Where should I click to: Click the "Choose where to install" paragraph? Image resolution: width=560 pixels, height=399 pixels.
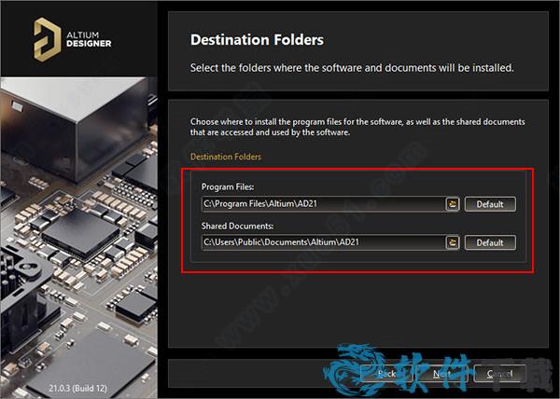point(357,127)
